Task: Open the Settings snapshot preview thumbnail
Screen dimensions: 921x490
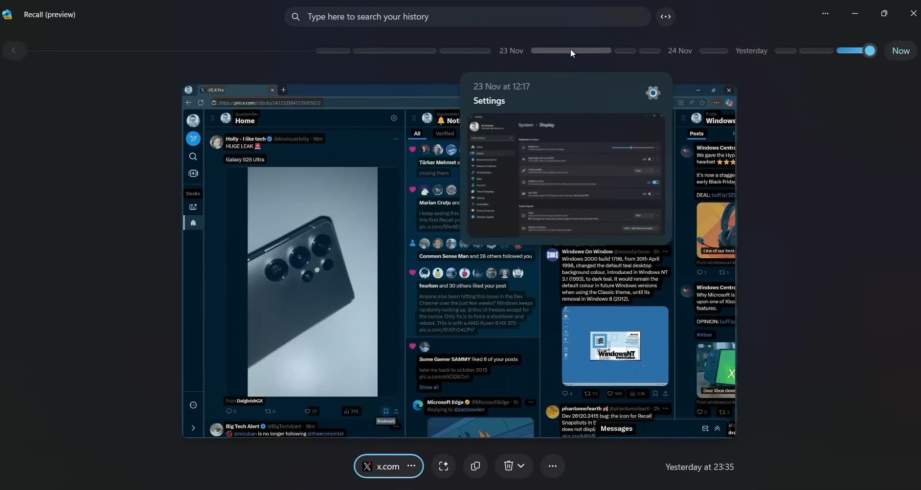Action: [x=566, y=175]
